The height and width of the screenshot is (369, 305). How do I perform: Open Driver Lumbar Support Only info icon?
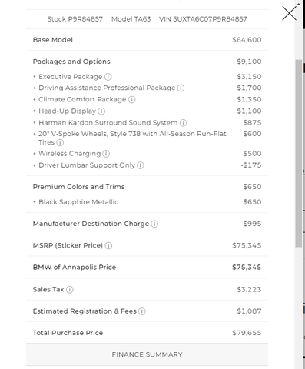coord(141,165)
